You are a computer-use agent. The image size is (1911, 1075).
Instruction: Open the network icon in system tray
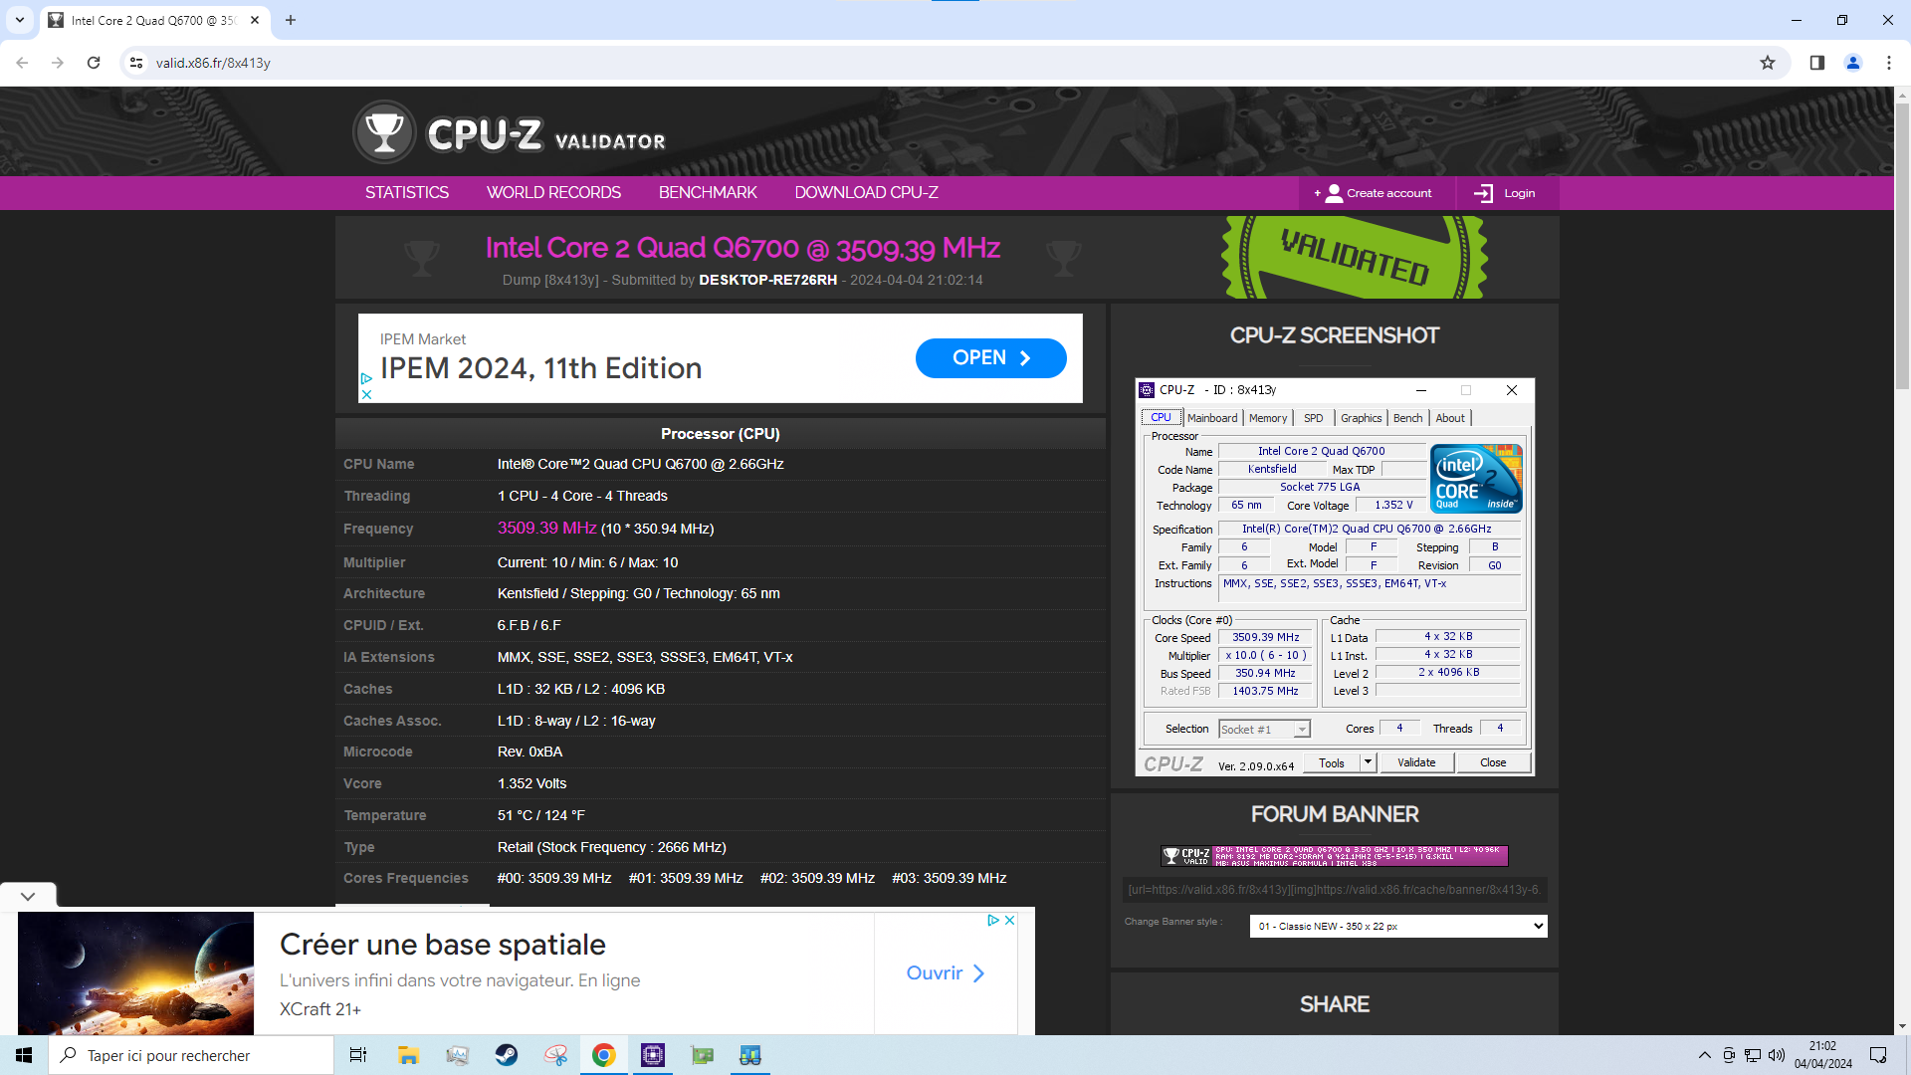coord(1753,1055)
